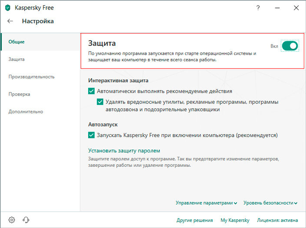The width and height of the screenshot is (306, 228).
Task: Click the Kaspersky Free window title text
Action: [x=34, y=8]
